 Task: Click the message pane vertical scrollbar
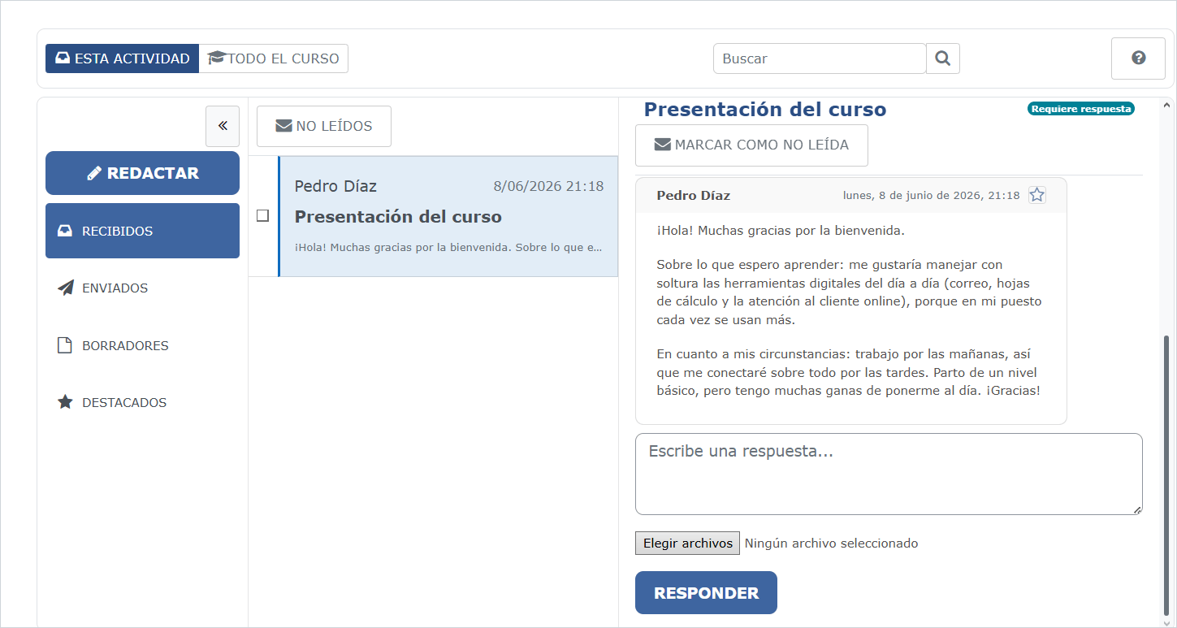[x=1168, y=474]
